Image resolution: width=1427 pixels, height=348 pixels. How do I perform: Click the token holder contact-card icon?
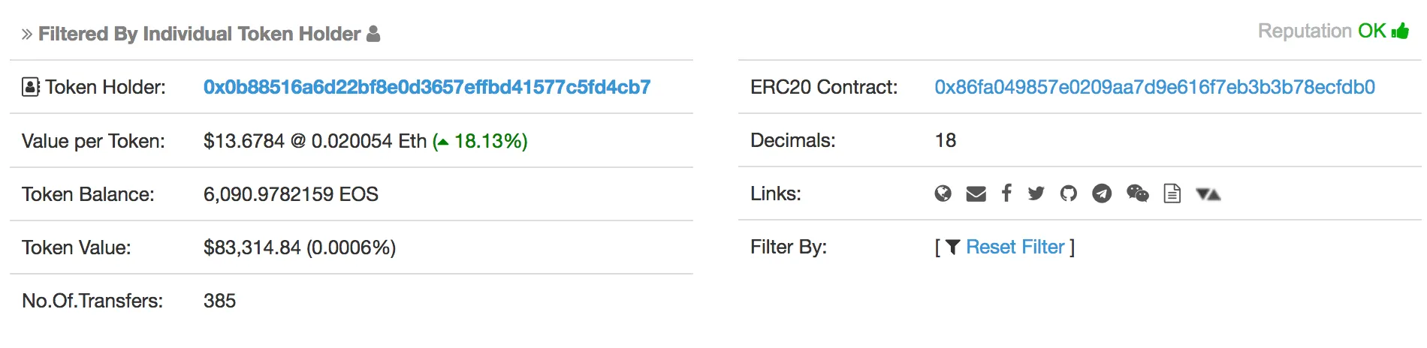(30, 87)
